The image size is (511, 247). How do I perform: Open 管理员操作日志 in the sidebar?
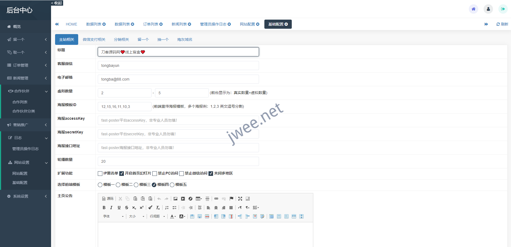tap(26, 149)
